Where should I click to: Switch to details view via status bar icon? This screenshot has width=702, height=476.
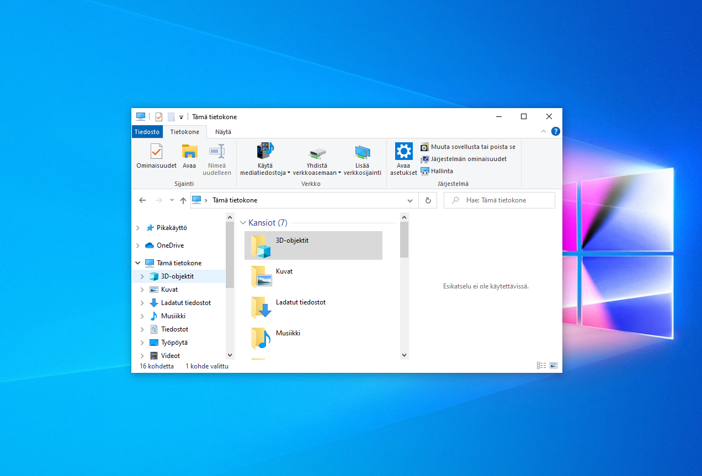pos(541,365)
